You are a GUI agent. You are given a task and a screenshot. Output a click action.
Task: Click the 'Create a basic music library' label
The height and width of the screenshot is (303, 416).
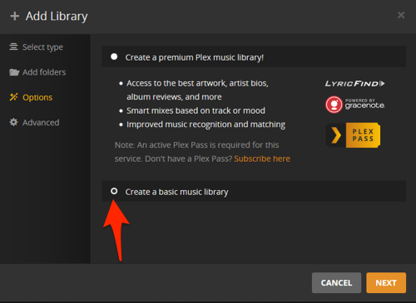click(x=176, y=192)
